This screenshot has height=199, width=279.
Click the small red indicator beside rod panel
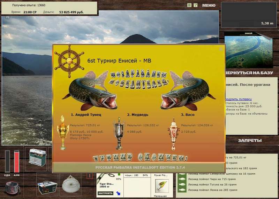tap(90, 176)
